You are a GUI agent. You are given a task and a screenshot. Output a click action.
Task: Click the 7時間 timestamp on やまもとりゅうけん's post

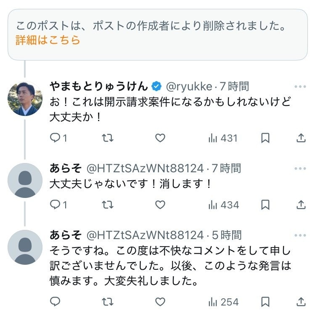click(235, 87)
